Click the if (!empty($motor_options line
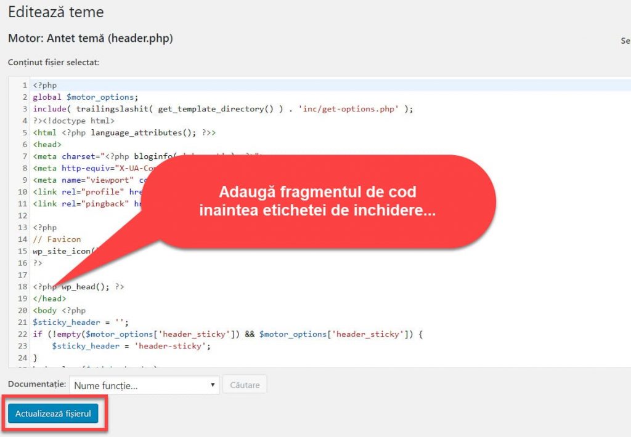This screenshot has height=437, width=631. (228, 334)
